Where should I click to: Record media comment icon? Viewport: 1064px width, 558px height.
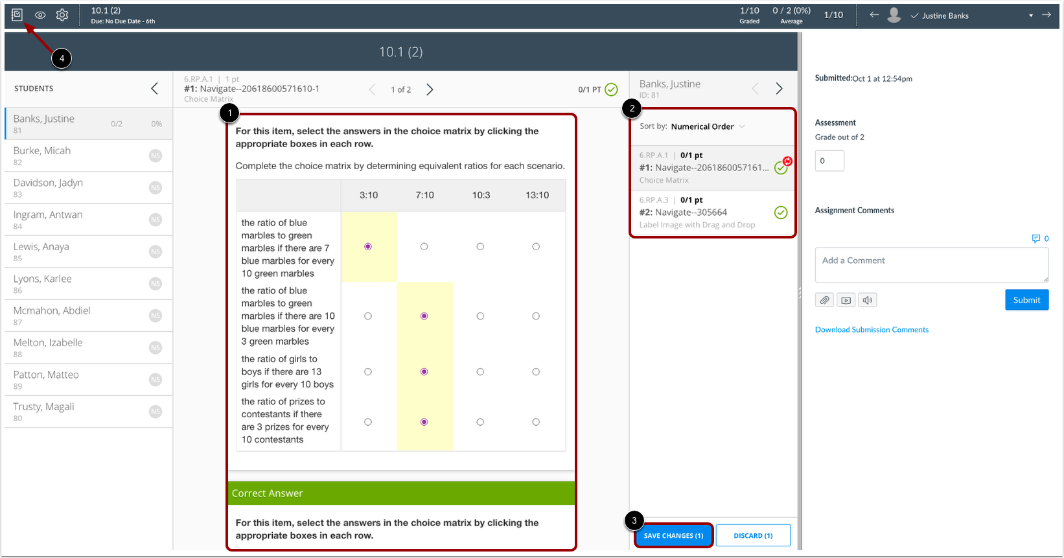point(846,300)
